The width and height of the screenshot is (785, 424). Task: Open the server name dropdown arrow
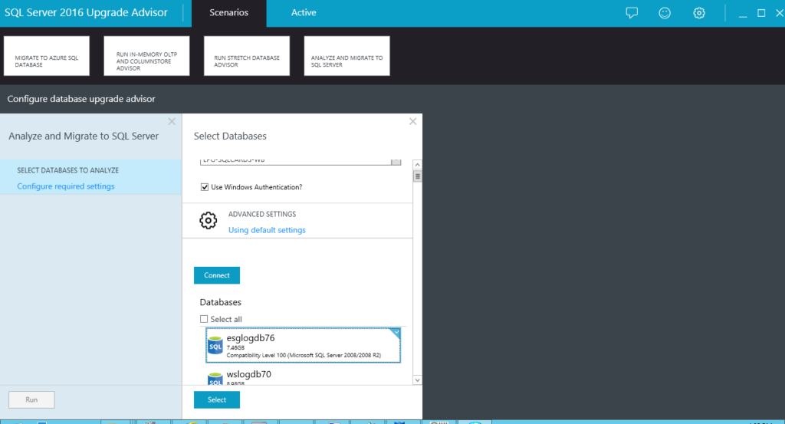tap(396, 161)
